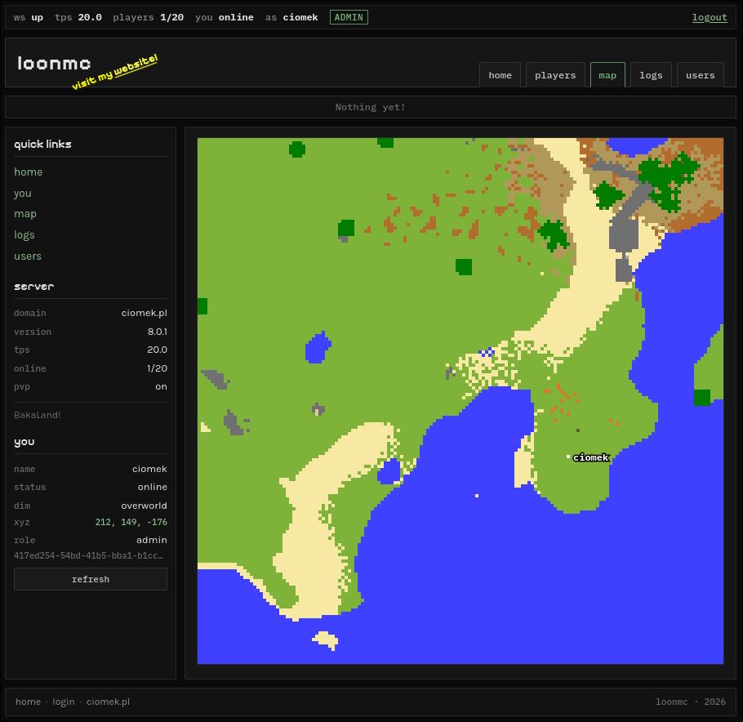Open the 'you' quick link

coord(23,193)
